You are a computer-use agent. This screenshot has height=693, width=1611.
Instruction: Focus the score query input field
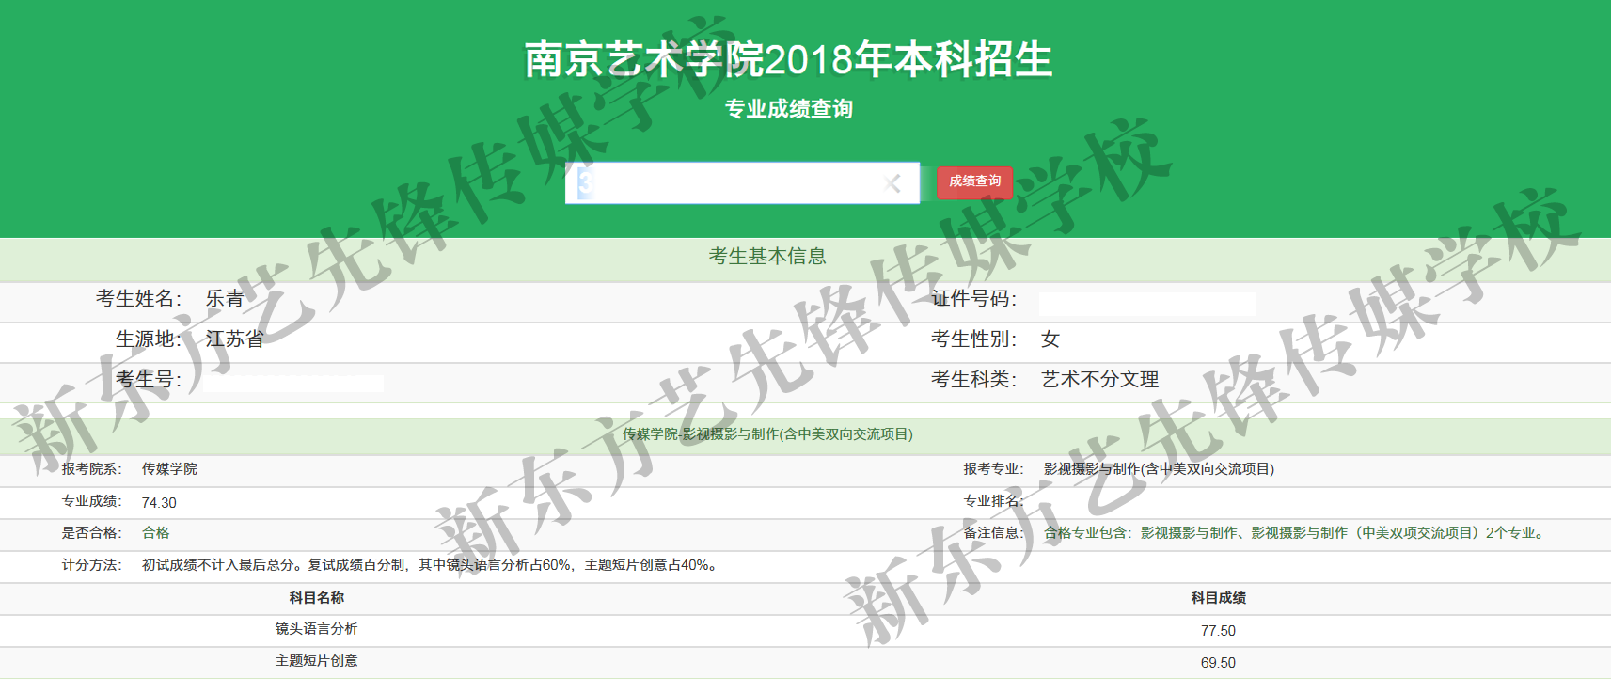coord(742,182)
